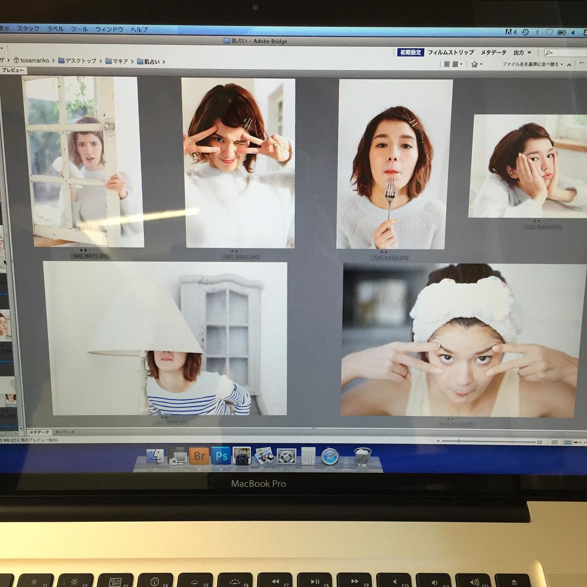The height and width of the screenshot is (587, 587).
Task: Open Finder in the Dock
Action: tap(155, 456)
